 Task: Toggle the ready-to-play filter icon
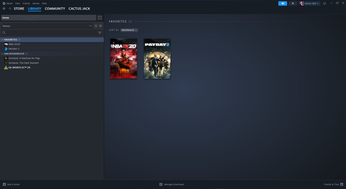[x=101, y=26]
